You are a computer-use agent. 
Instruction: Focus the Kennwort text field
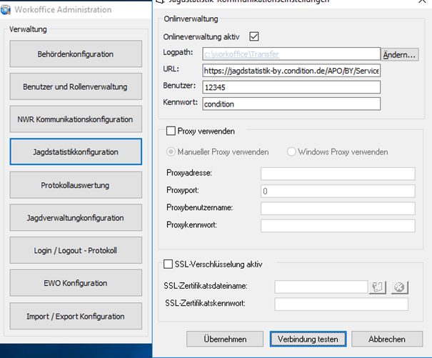click(x=291, y=104)
